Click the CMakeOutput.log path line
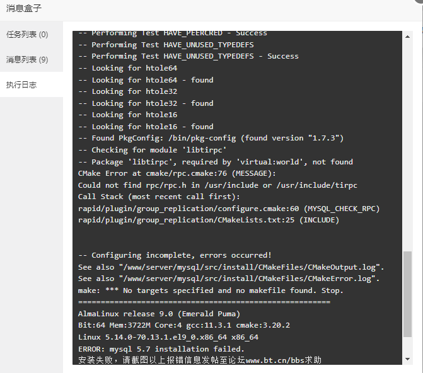423x373 pixels. pos(231,267)
